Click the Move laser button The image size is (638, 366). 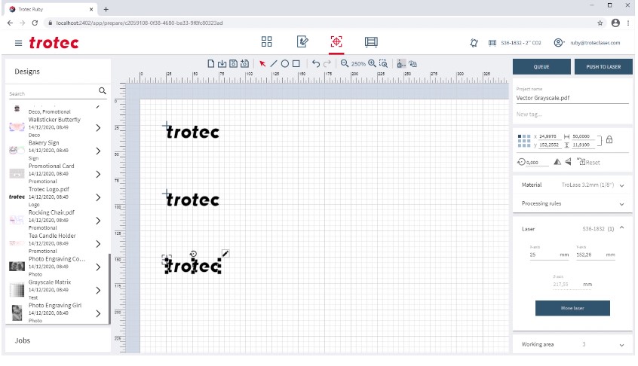572,308
